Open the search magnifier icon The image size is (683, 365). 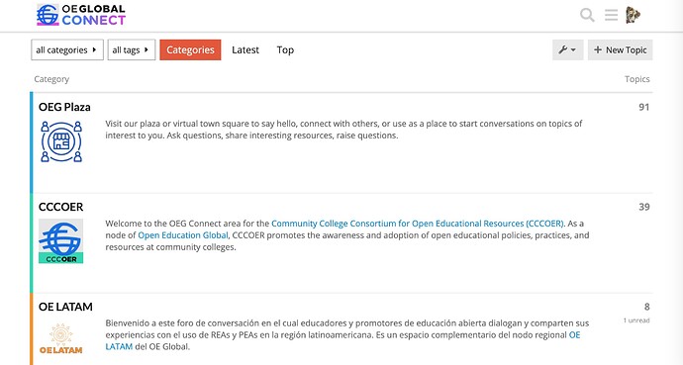[x=587, y=15]
